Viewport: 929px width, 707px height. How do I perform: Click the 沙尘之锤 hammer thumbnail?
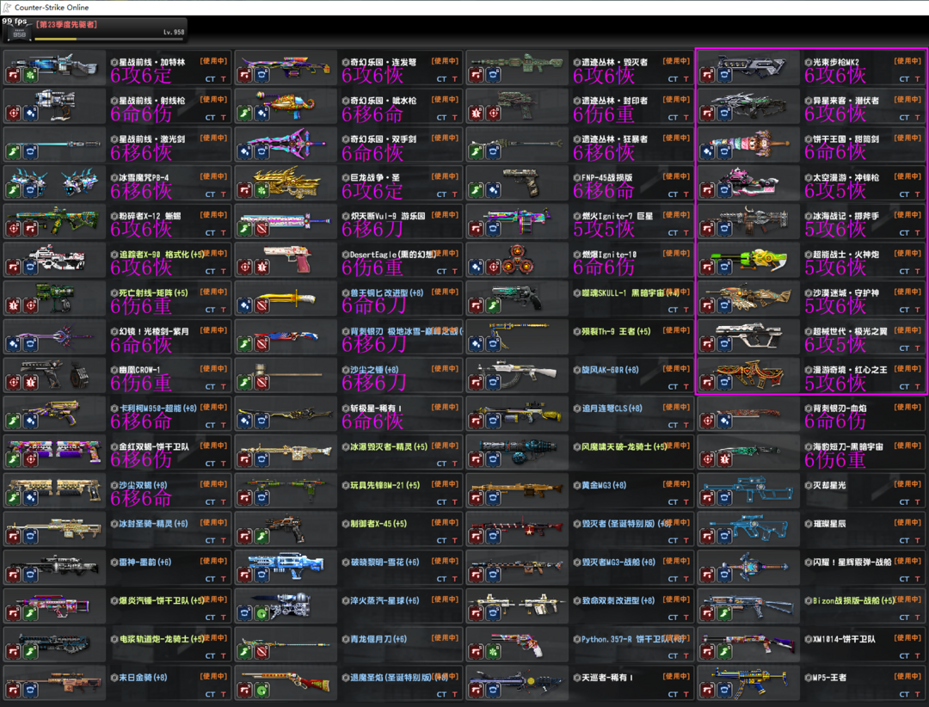286,375
